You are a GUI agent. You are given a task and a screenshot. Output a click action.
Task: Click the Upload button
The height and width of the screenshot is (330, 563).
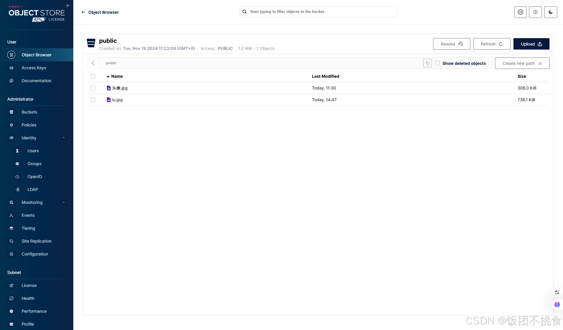[531, 44]
